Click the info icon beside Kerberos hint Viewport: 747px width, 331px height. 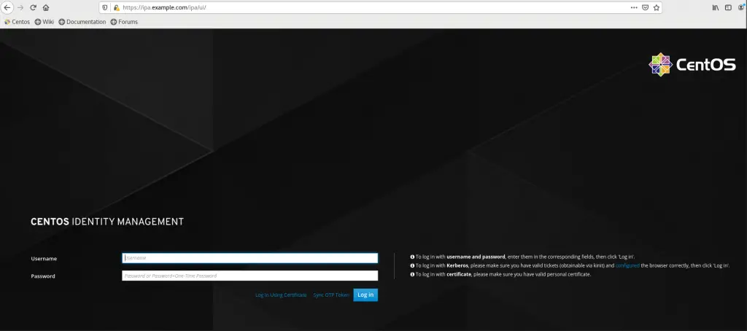click(x=412, y=266)
